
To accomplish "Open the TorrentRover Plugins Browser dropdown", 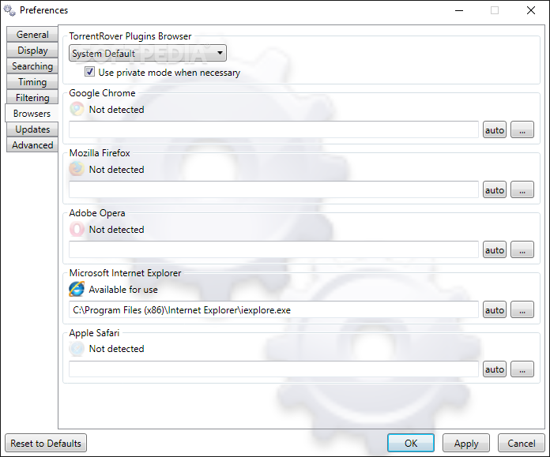I will (148, 53).
